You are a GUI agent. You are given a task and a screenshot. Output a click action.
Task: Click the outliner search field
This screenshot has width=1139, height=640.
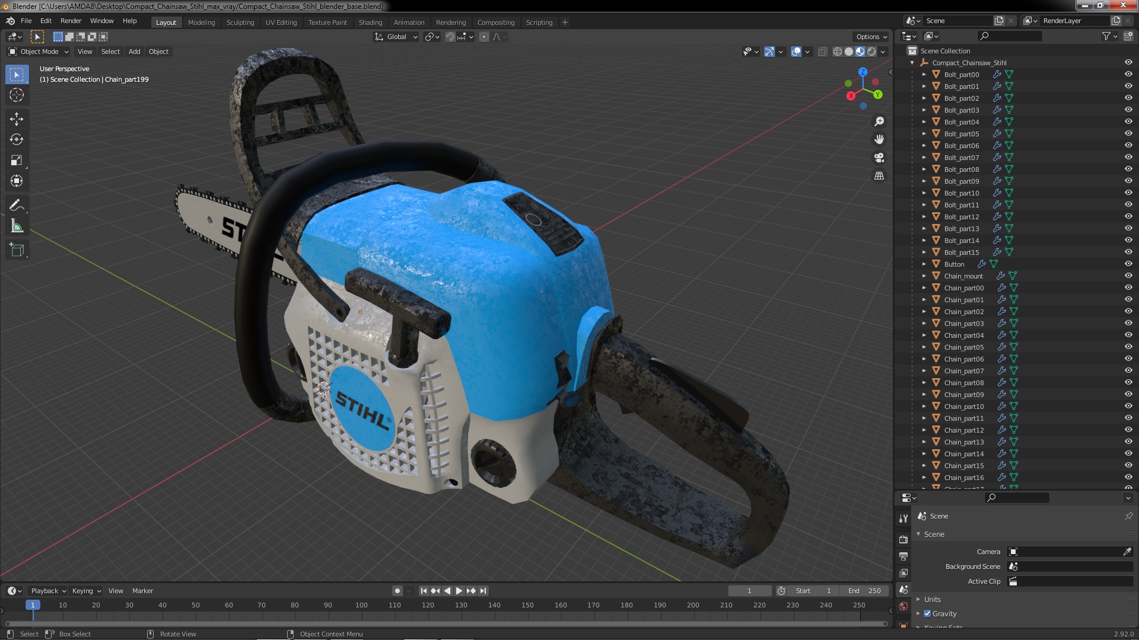point(1010,36)
